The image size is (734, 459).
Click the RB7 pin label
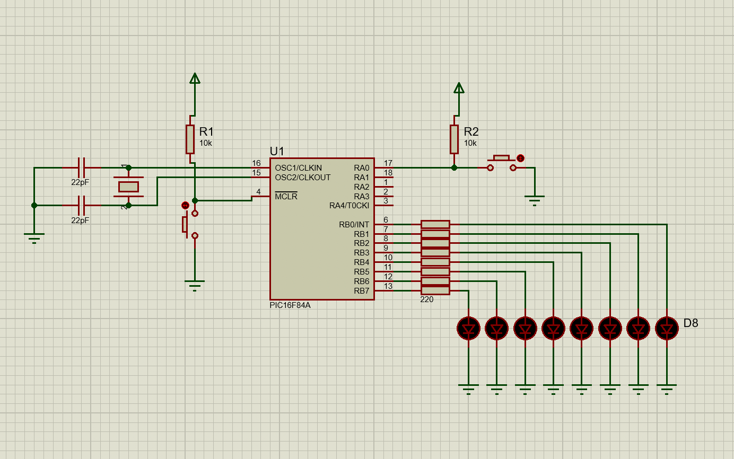point(361,291)
